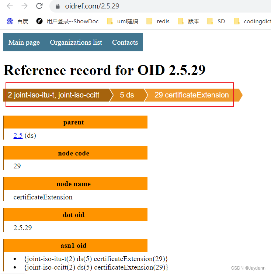Click the browser forward arrow

[x=24, y=6]
